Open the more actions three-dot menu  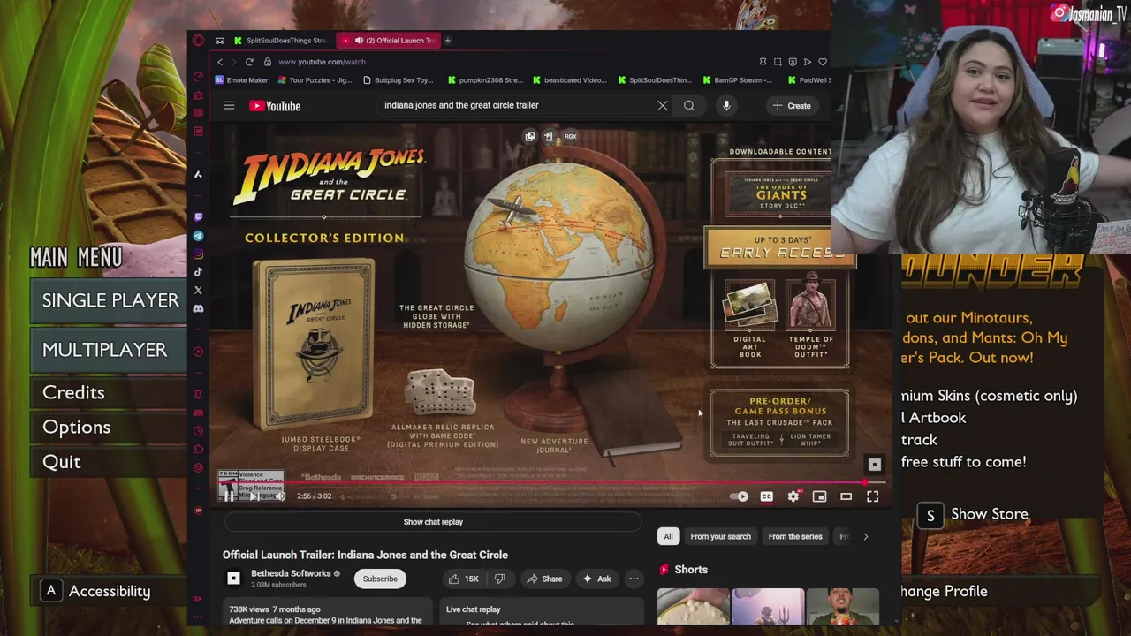tap(634, 579)
